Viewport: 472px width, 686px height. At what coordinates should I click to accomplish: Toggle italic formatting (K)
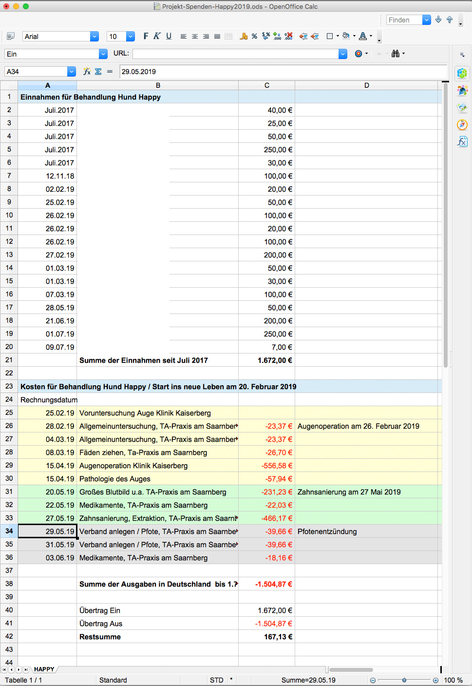pyautogui.click(x=157, y=36)
